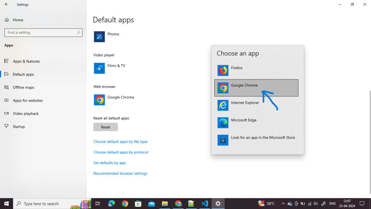Choose Google Chrome as default browser
The image size is (371, 209).
point(256,88)
